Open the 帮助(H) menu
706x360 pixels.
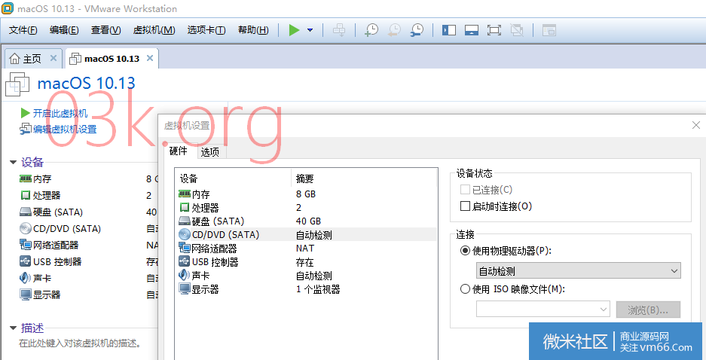[x=253, y=30]
